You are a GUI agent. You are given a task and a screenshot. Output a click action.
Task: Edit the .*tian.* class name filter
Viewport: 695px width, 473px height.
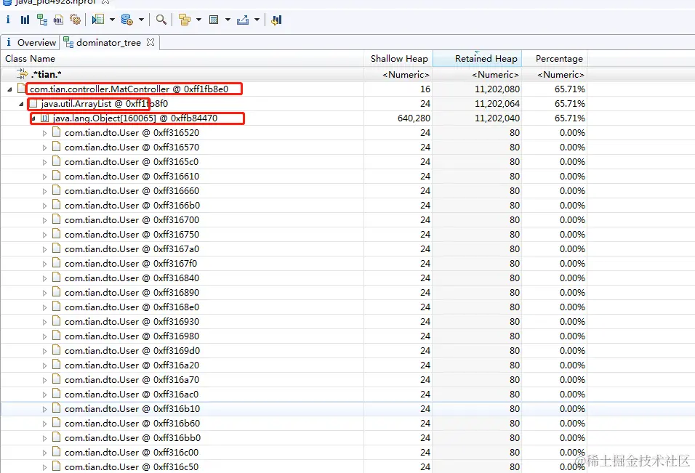pos(46,74)
